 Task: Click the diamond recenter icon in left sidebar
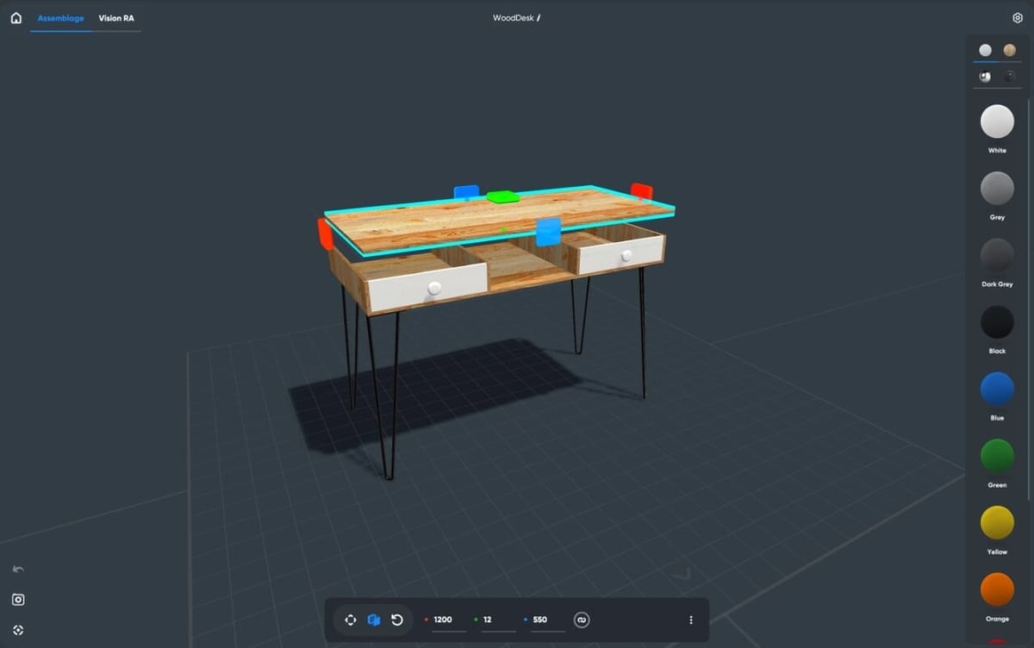click(18, 630)
